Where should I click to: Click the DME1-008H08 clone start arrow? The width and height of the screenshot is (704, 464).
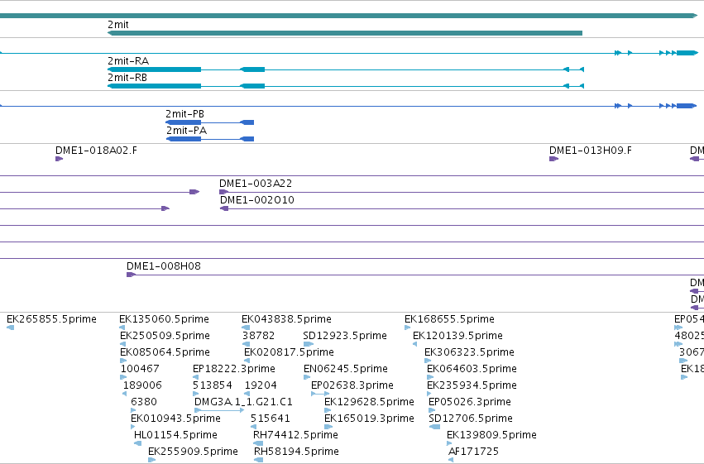pos(131,275)
